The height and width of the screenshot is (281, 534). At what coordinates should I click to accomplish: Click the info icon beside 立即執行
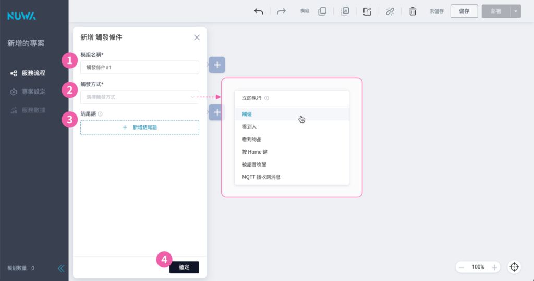click(266, 98)
